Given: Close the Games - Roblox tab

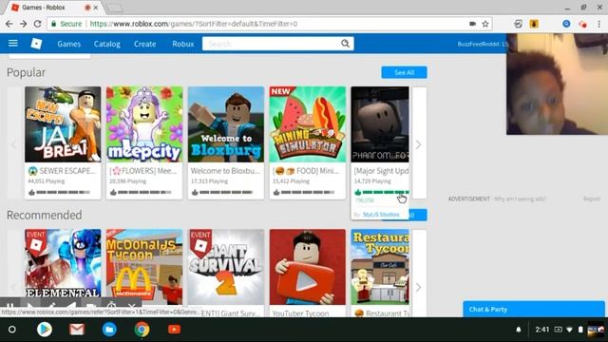Looking at the screenshot, I should coord(96,8).
